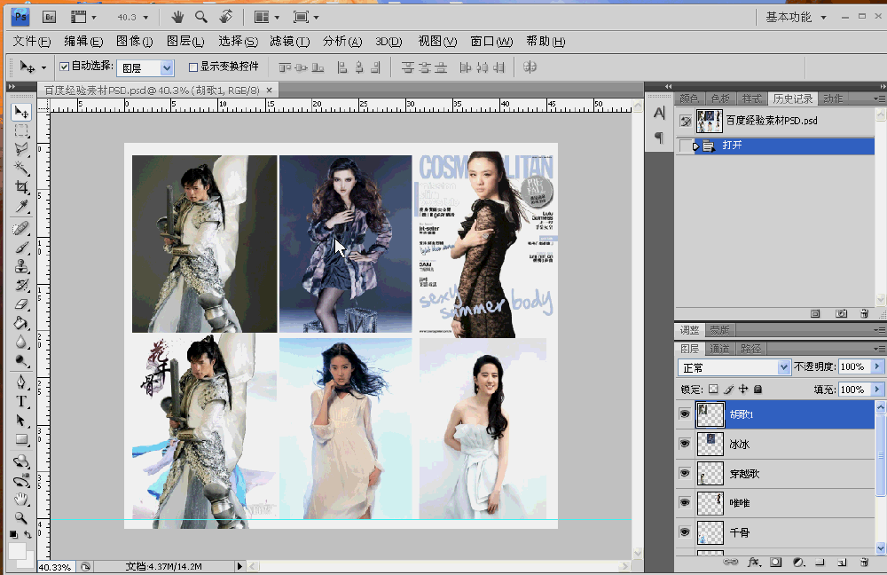Hide the 唯唯 layer
Viewport: 887px width, 575px height.
pos(685,502)
